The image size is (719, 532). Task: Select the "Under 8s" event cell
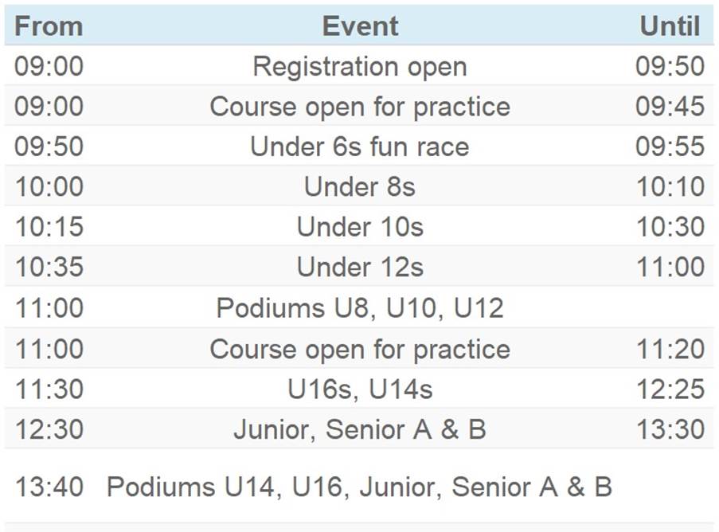[x=360, y=187]
